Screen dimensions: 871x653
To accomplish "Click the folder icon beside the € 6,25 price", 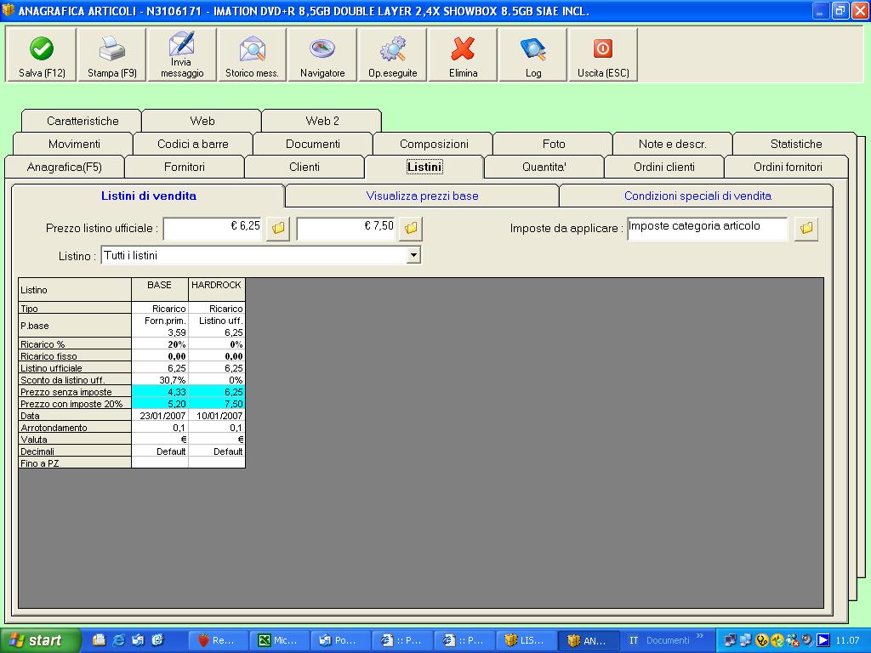I will pyautogui.click(x=278, y=228).
